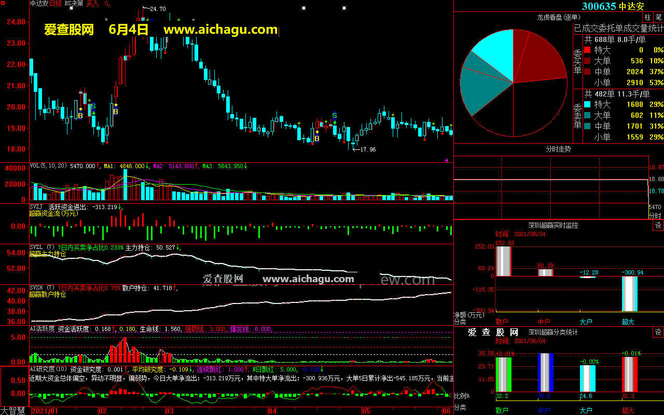The width and height of the screenshot is (664, 415).
Task: Click the 大智慧 logo at bottom-left
Action: (13, 411)
